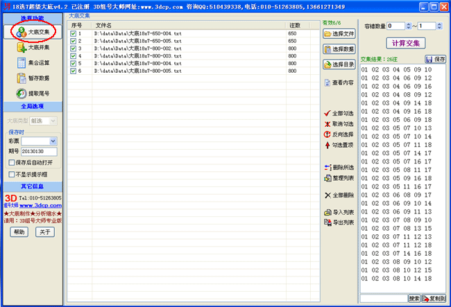This screenshot has height=307, width=451.
Task: Open the 集合运算 tool
Action: pos(33,63)
